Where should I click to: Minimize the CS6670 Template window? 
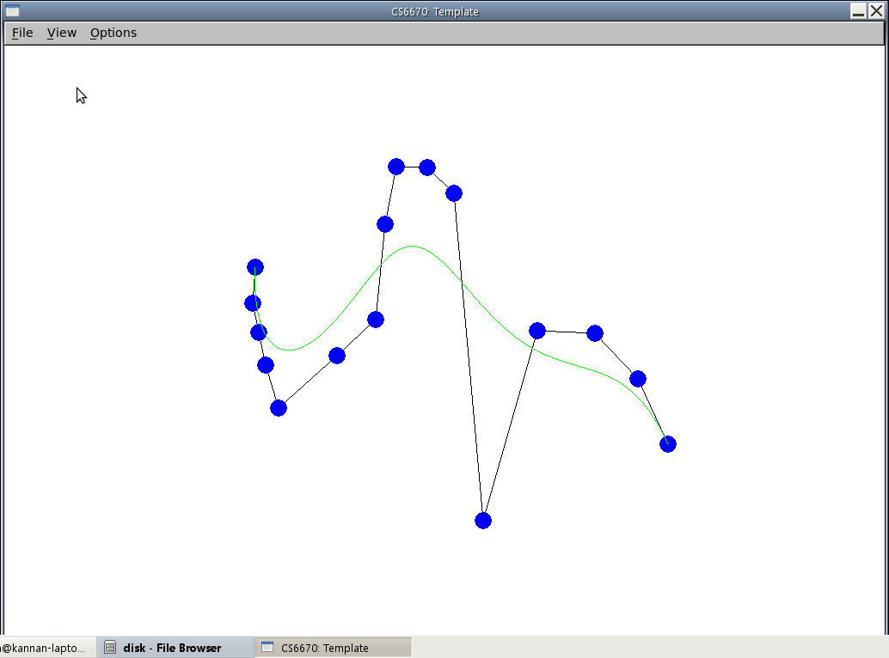[x=859, y=11]
